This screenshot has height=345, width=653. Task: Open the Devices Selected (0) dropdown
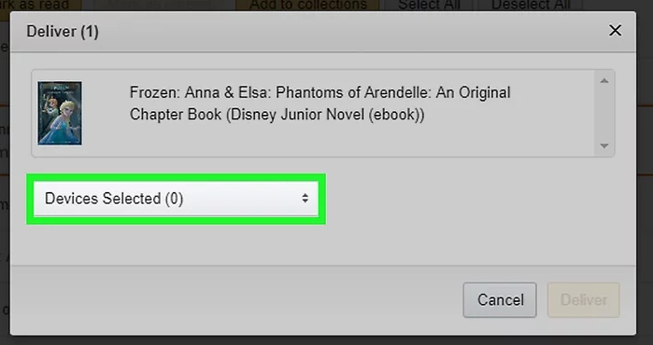tap(176, 199)
